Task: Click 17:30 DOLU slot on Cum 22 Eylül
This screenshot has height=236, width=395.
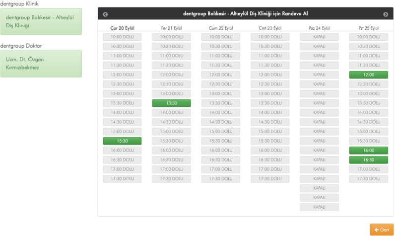Action: pos(220,179)
